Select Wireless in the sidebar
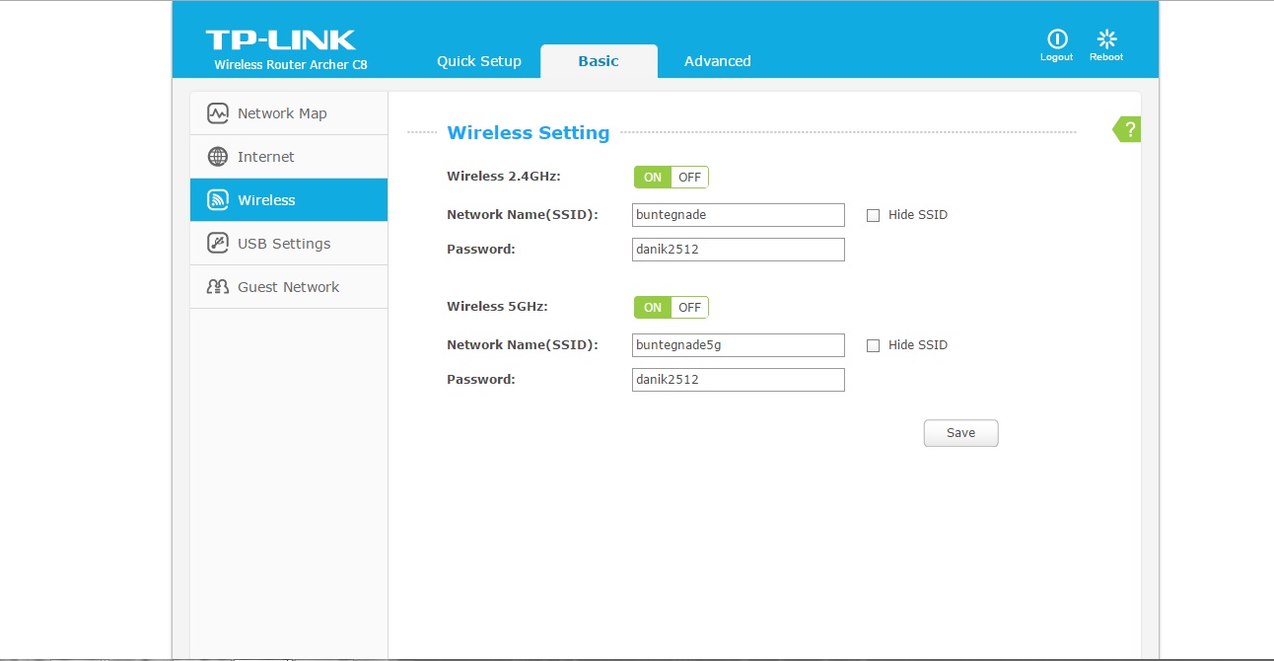This screenshot has width=1274, height=661. pos(289,200)
